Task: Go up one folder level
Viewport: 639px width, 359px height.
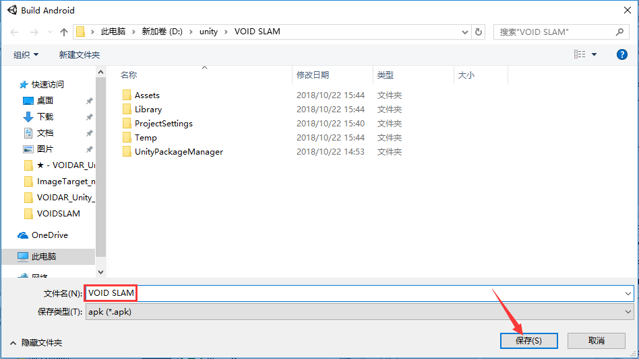Action: (63, 32)
